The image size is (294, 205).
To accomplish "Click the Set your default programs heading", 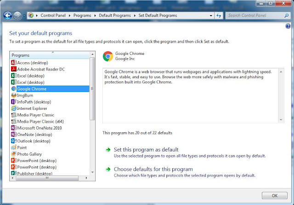I will [x=41, y=33].
